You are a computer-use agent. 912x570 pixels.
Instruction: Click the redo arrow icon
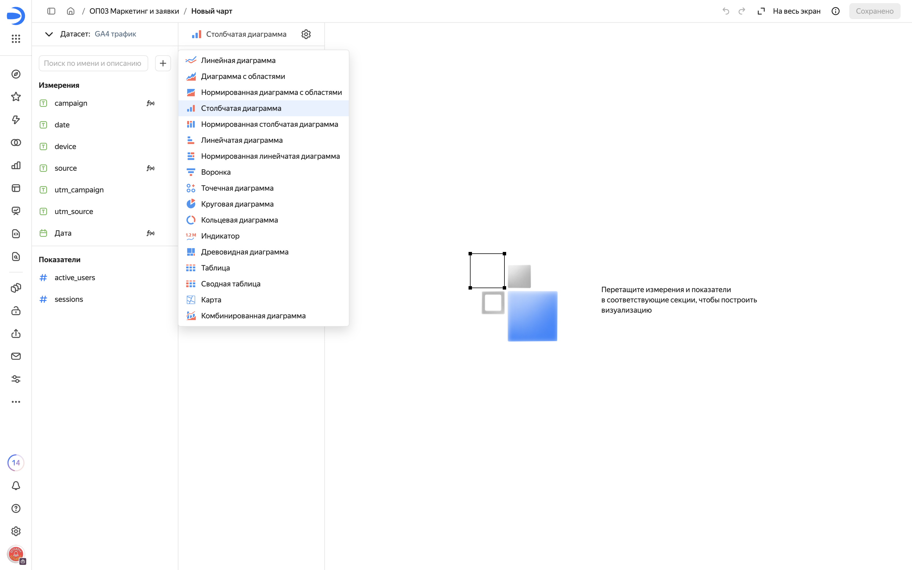coord(742,11)
